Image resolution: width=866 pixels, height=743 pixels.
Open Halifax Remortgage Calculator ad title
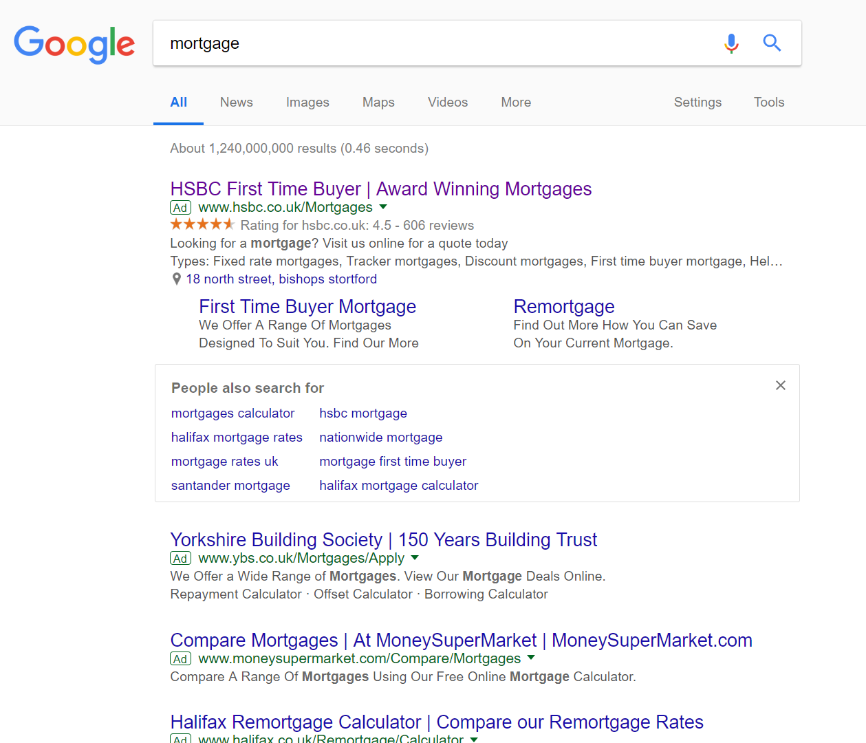click(x=437, y=722)
